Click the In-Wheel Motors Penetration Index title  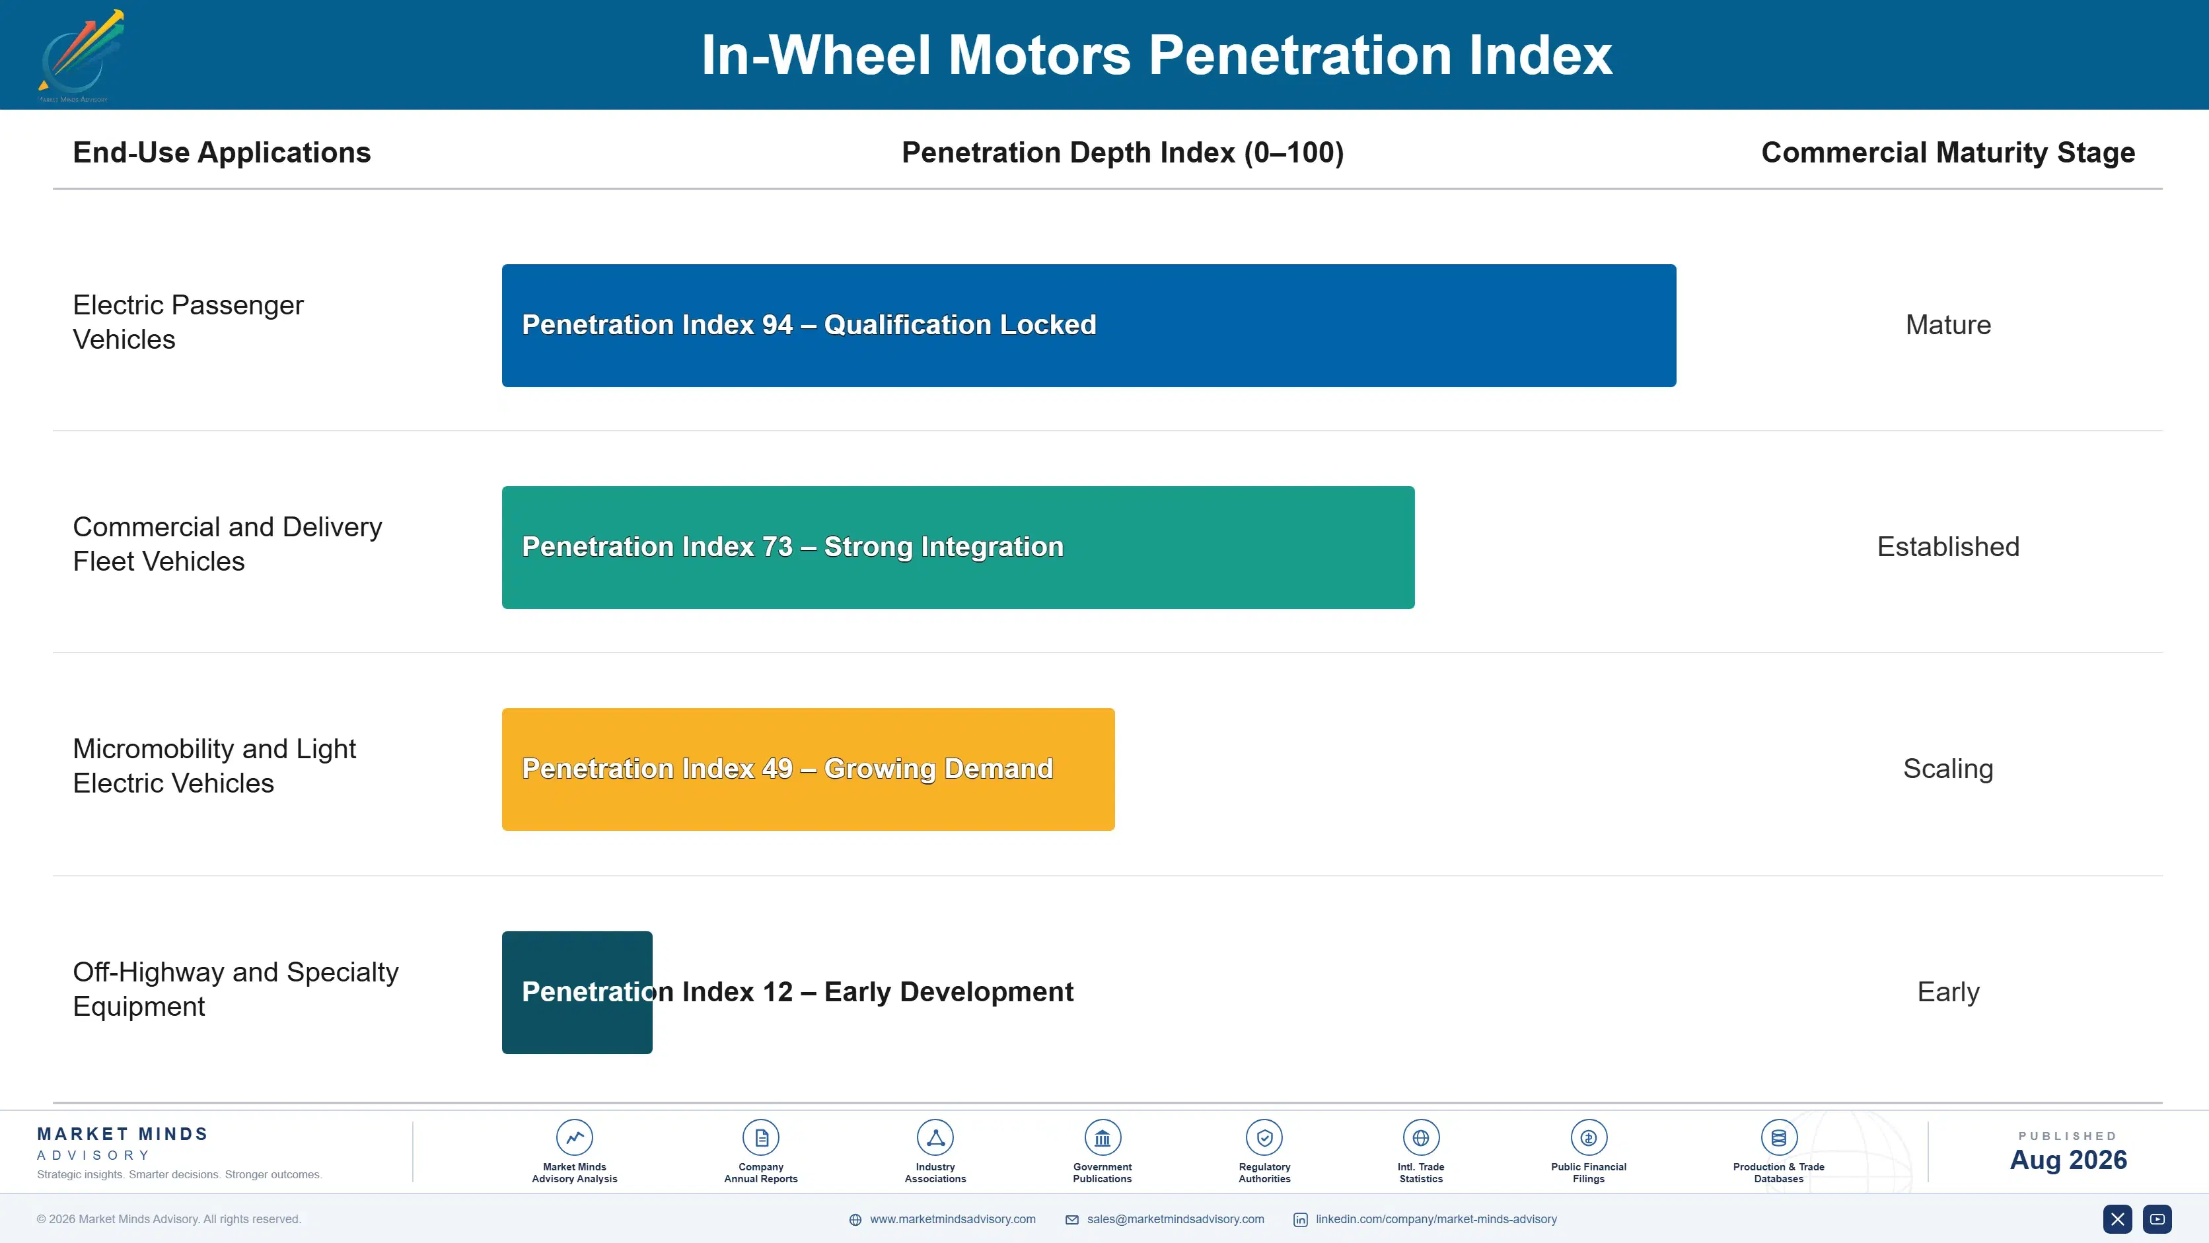click(1157, 55)
